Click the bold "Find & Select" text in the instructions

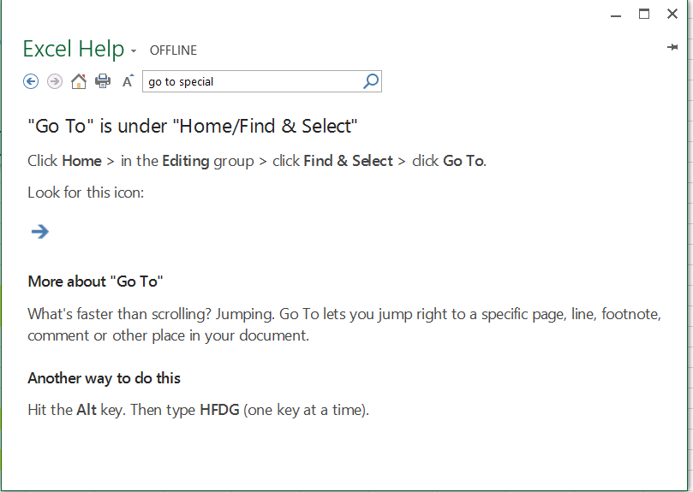(348, 161)
